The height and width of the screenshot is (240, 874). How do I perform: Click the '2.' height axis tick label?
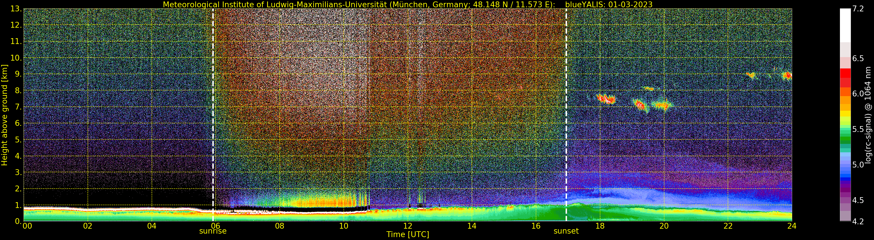pos(18,189)
